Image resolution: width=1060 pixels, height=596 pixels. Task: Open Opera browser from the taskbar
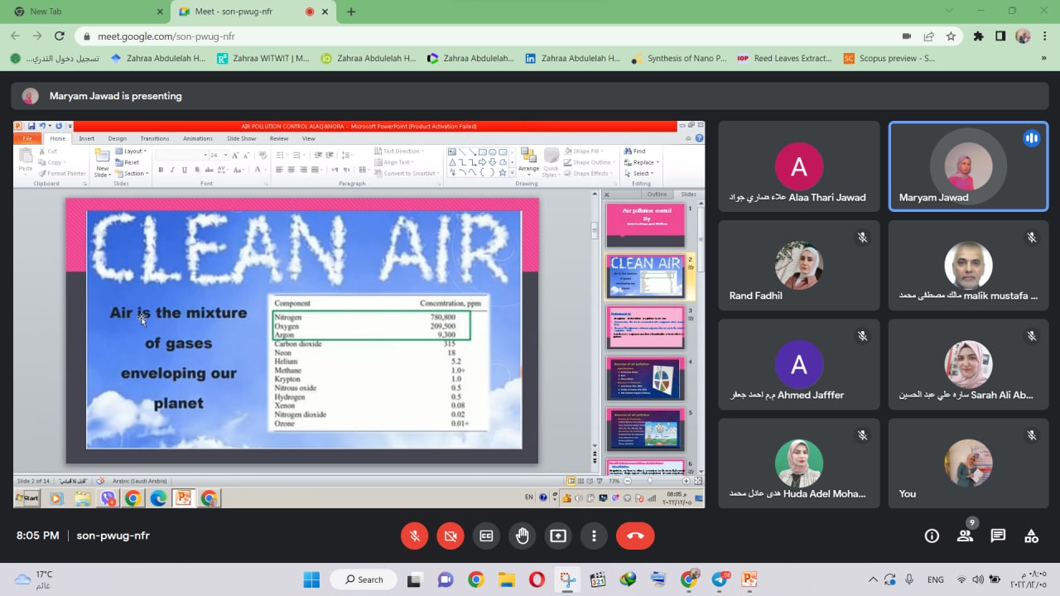(x=537, y=579)
